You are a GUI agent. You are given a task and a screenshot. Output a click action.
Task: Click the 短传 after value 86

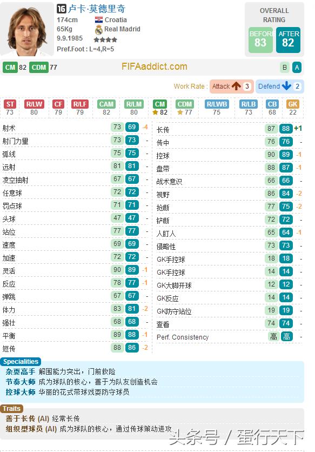point(132,347)
